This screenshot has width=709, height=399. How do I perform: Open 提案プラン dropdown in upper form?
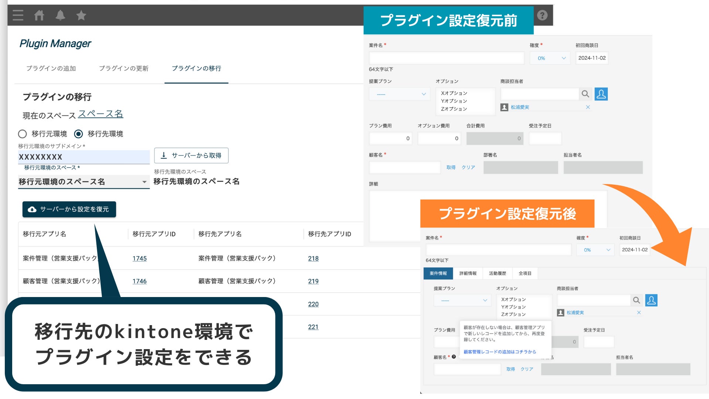(399, 94)
